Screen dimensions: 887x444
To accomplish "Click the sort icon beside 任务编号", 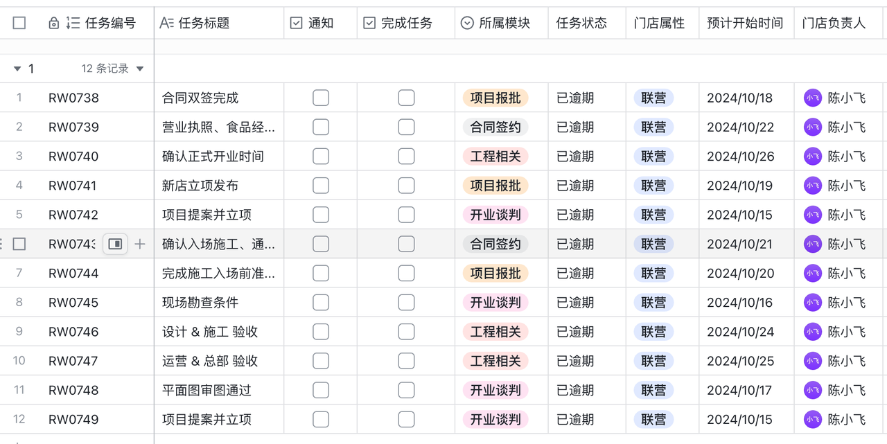I will [x=73, y=24].
